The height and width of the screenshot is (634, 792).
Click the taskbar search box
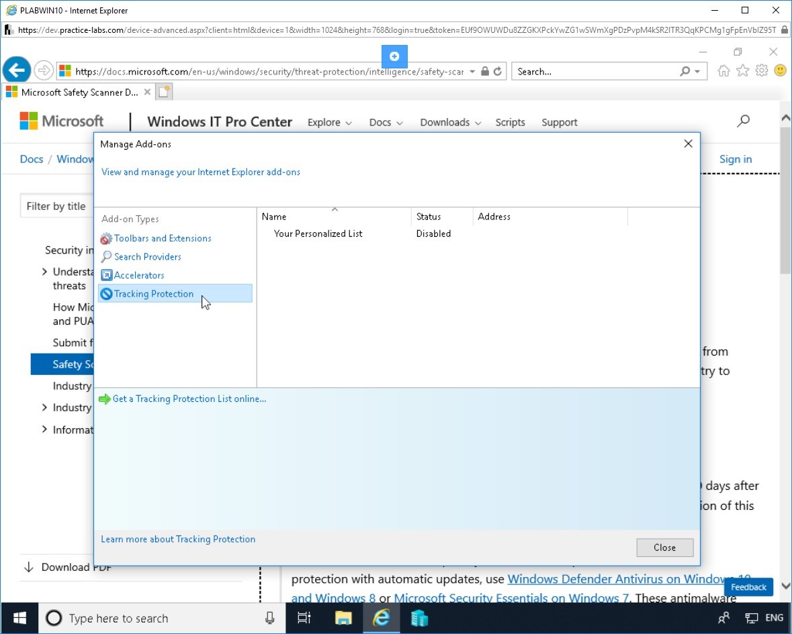pyautogui.click(x=162, y=618)
